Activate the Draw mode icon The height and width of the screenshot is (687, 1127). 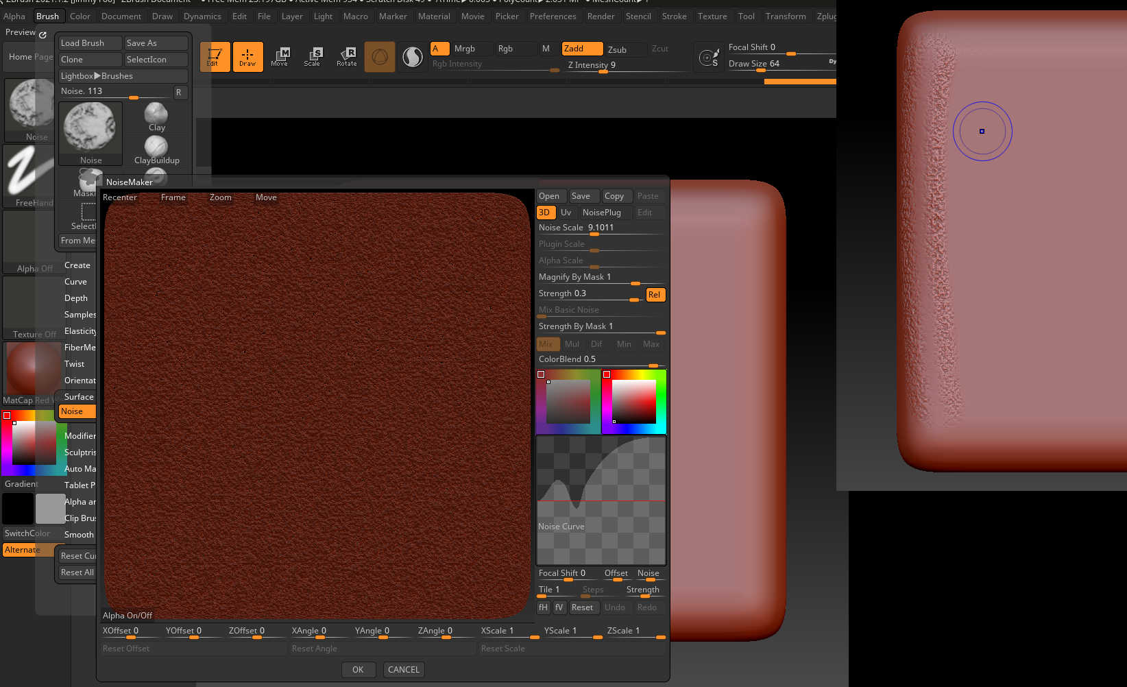(x=247, y=57)
